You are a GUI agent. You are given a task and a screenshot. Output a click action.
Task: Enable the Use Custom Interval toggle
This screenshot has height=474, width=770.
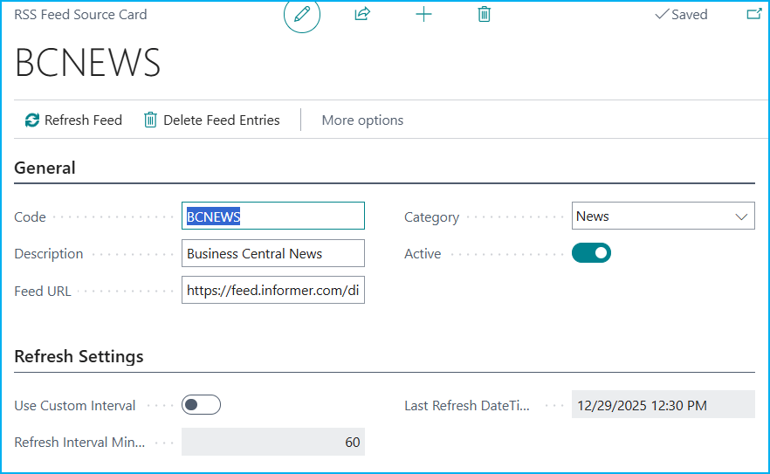tap(201, 405)
